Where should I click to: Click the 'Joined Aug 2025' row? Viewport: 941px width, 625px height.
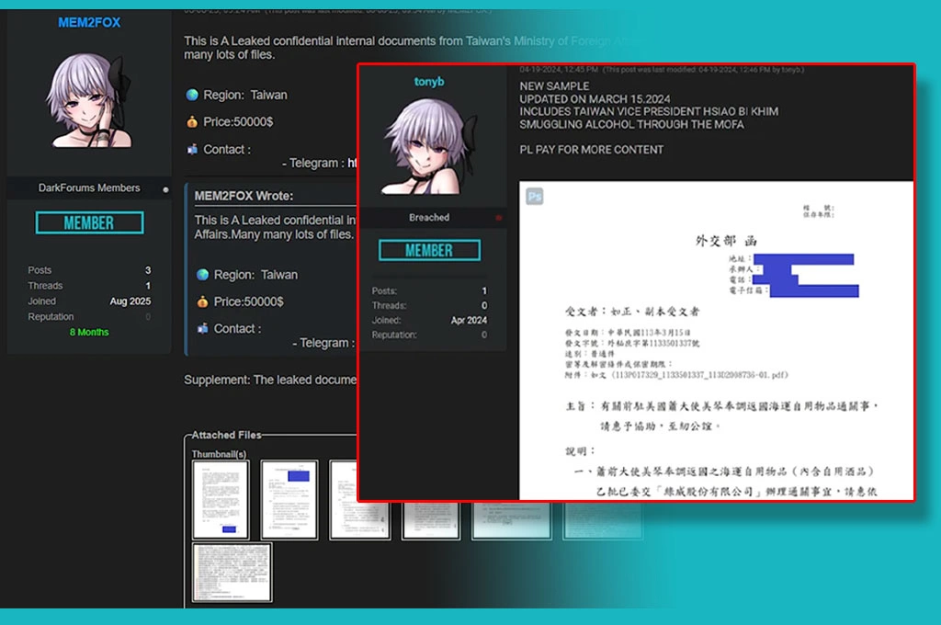[x=89, y=301]
